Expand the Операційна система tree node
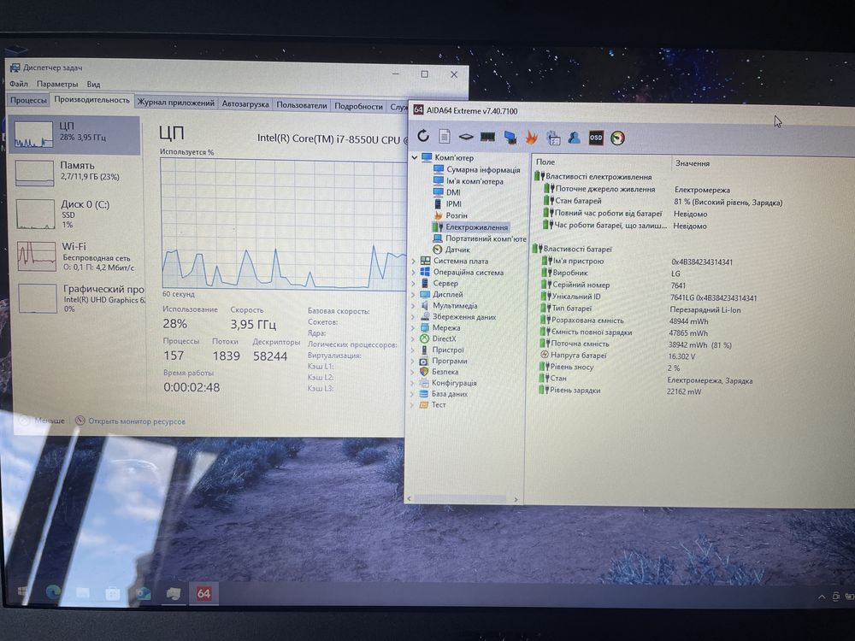The width and height of the screenshot is (855, 641). point(413,272)
